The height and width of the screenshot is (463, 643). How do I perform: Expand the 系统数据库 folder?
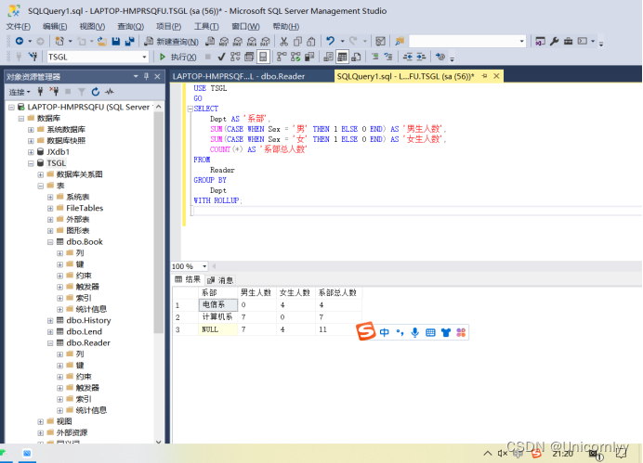tap(31, 130)
